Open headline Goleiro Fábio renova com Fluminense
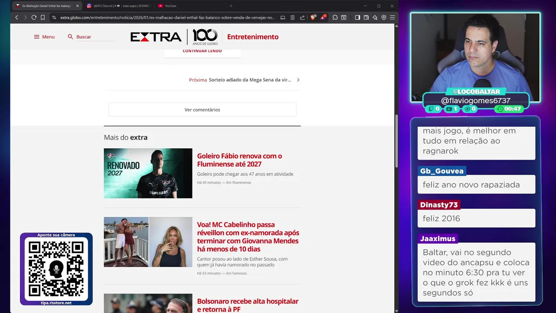Image resolution: width=556 pixels, height=313 pixels. click(x=239, y=160)
